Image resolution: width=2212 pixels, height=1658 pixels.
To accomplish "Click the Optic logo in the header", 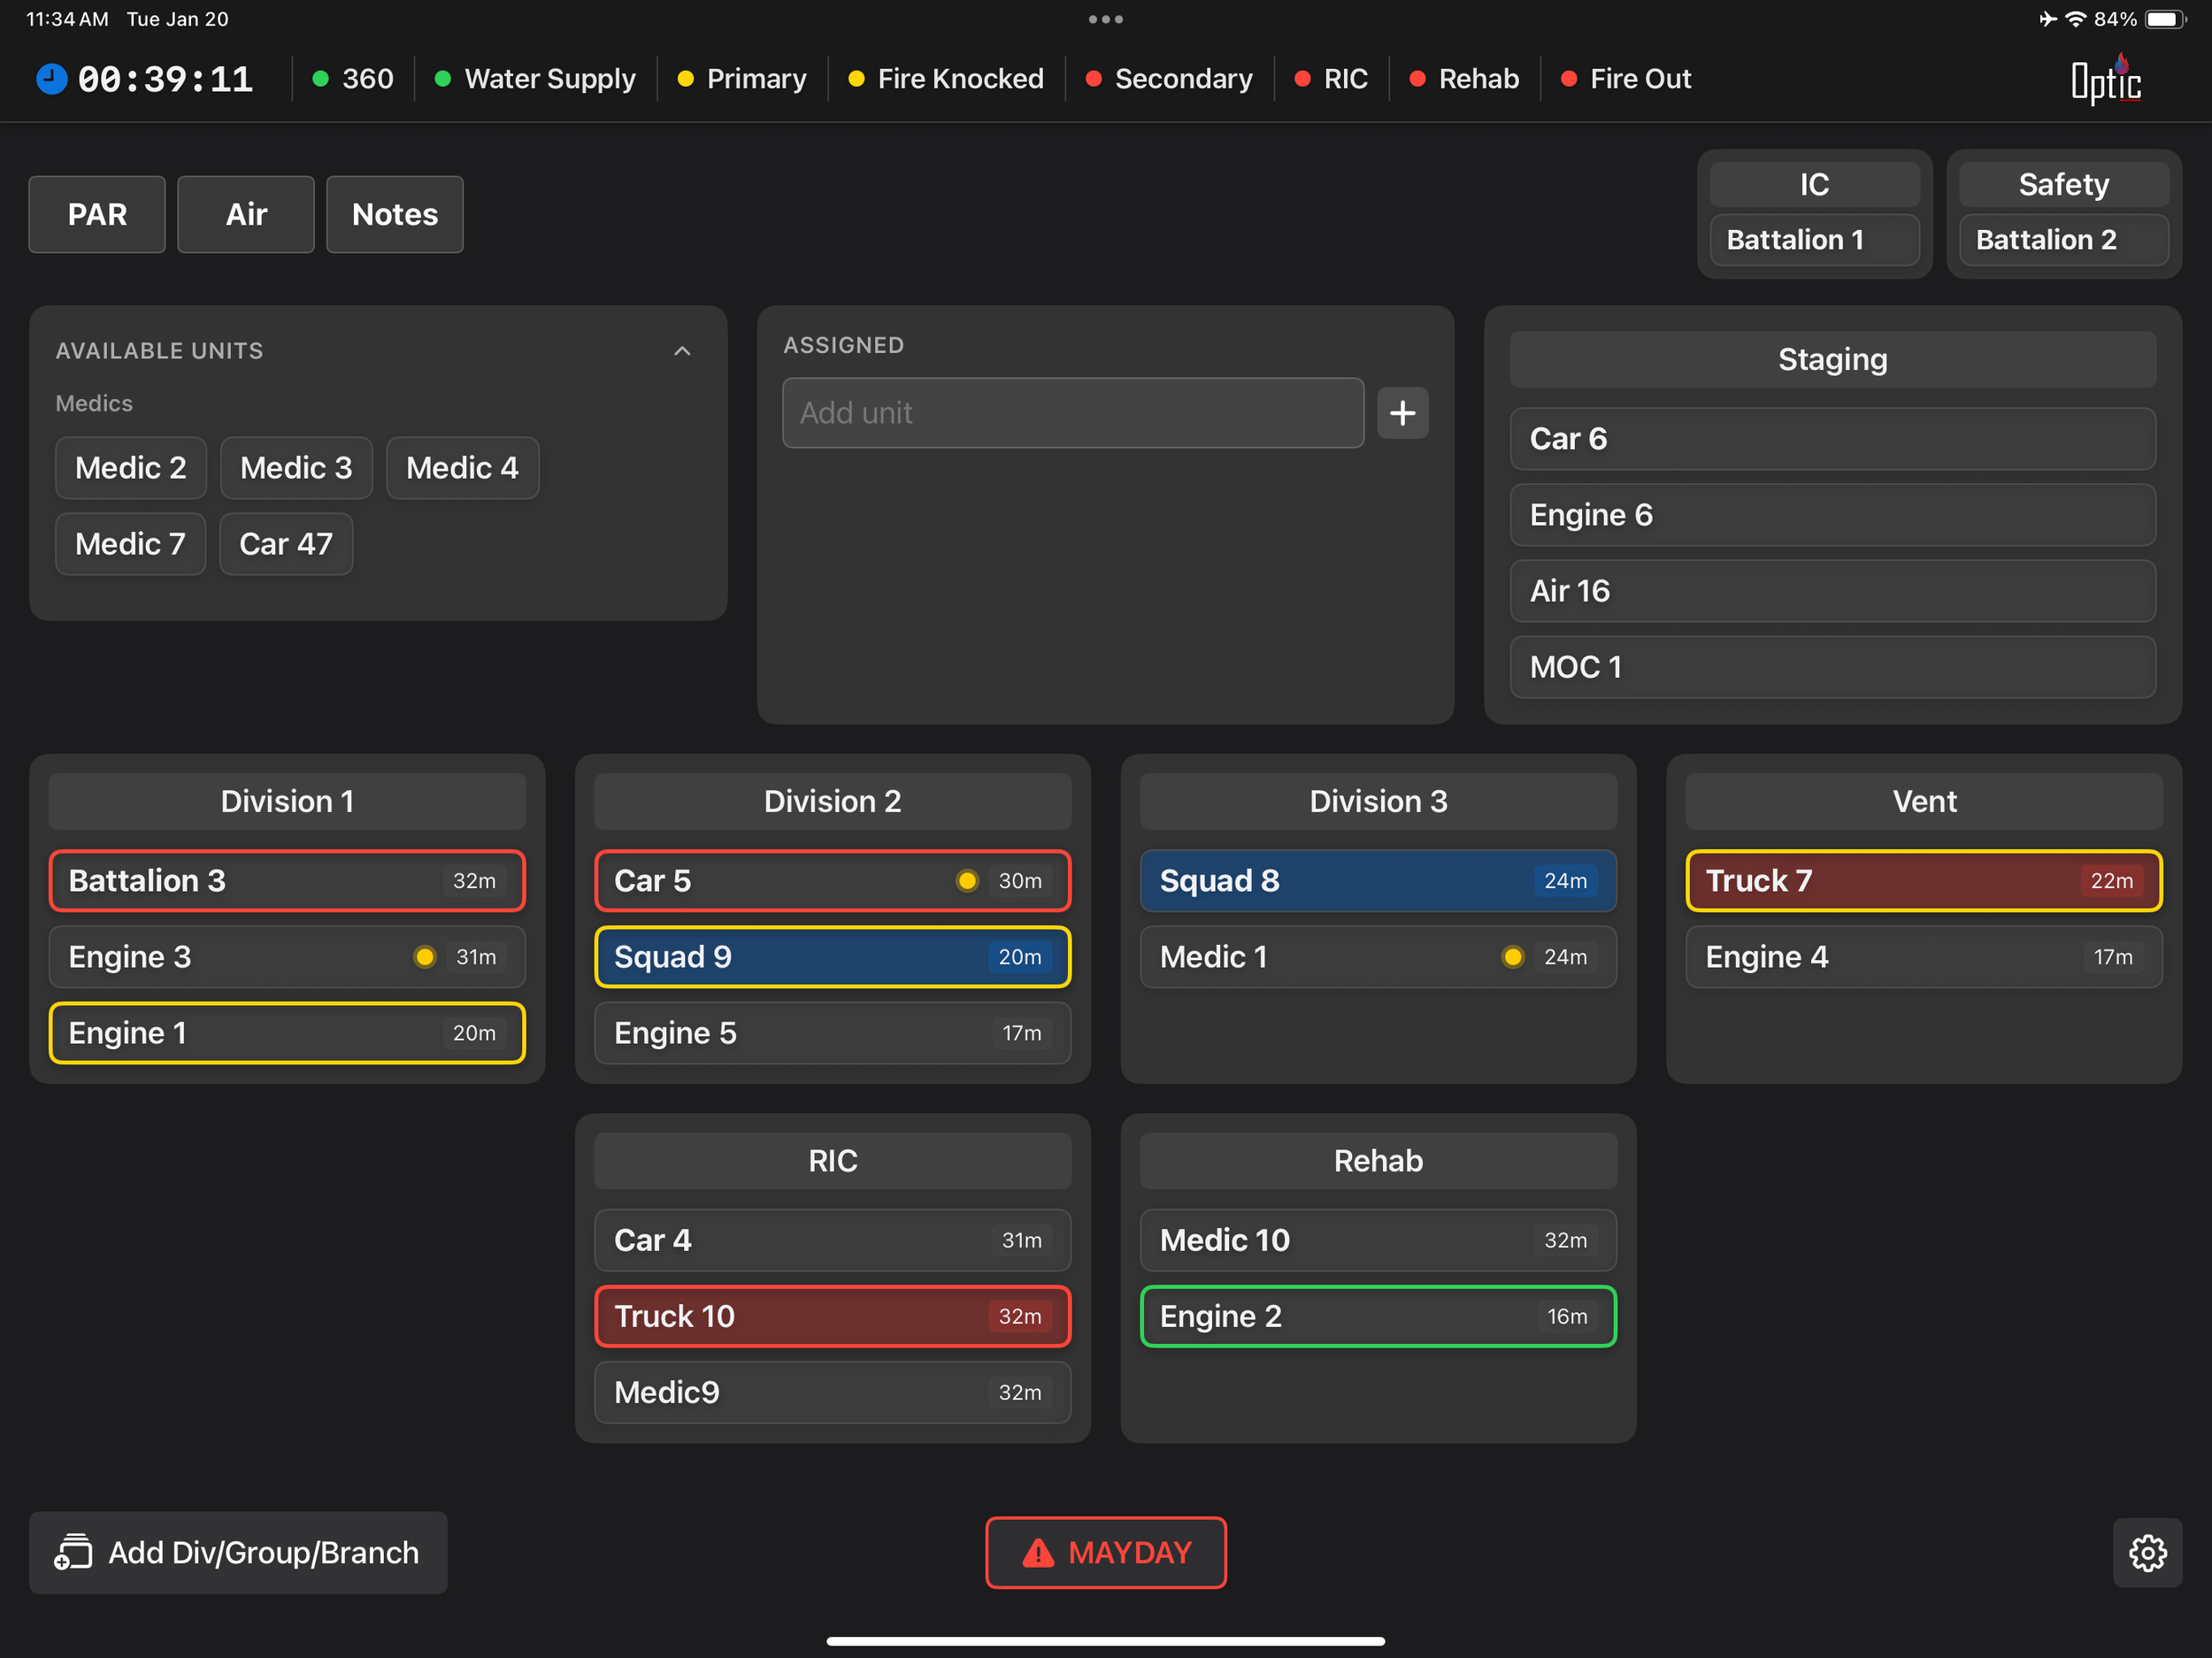I will click(2105, 81).
